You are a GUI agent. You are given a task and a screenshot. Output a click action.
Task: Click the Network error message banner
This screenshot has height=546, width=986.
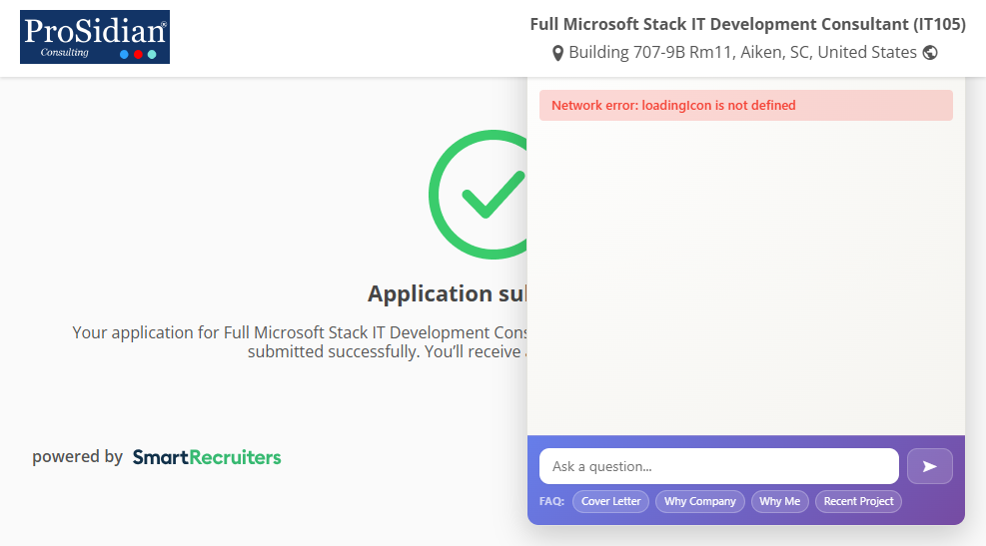click(x=745, y=106)
